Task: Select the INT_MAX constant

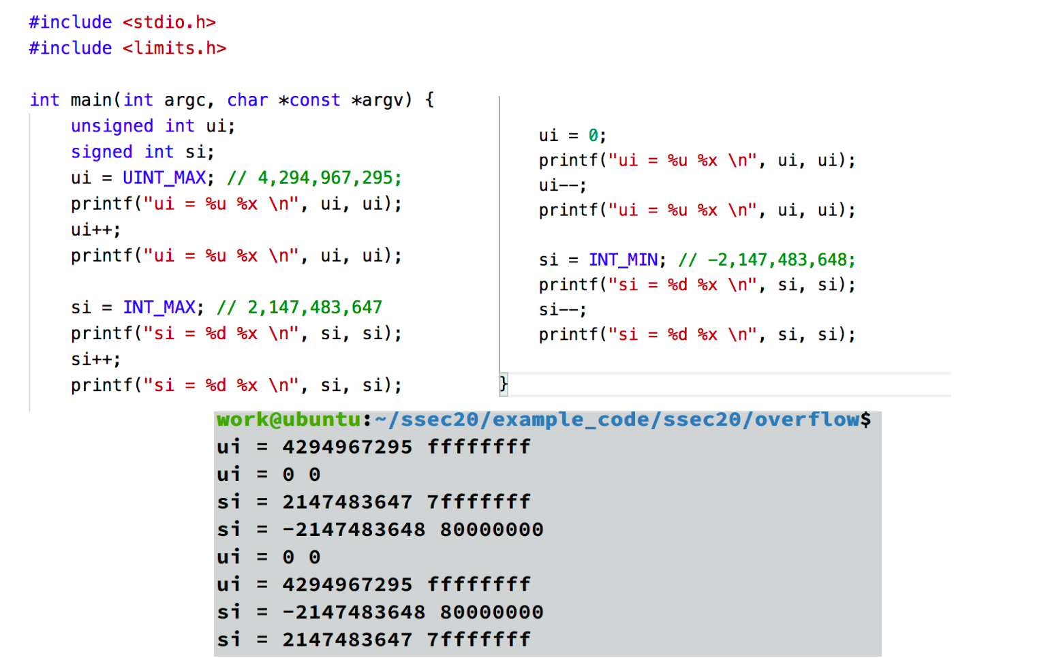Action: pyautogui.click(x=159, y=307)
